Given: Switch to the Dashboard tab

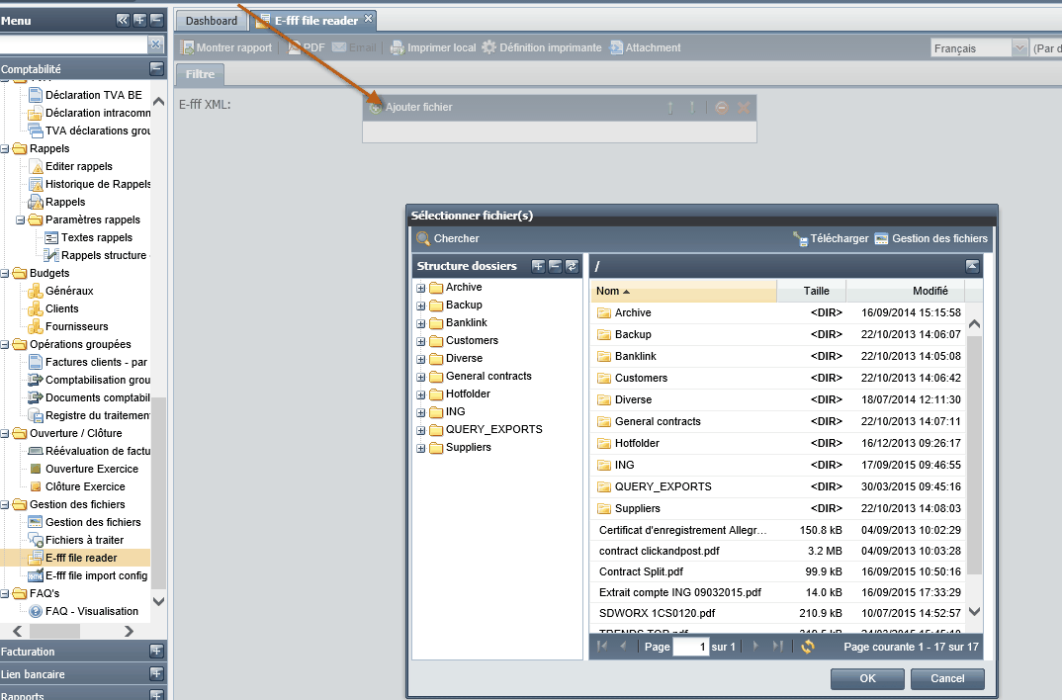Looking at the screenshot, I should [212, 21].
